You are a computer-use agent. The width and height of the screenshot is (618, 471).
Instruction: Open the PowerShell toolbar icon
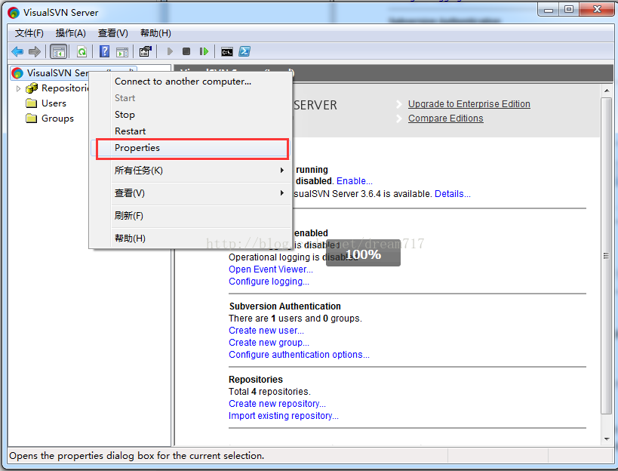coord(244,51)
